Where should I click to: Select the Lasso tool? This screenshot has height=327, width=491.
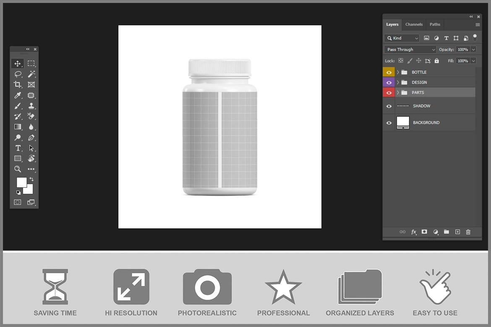tap(18, 74)
